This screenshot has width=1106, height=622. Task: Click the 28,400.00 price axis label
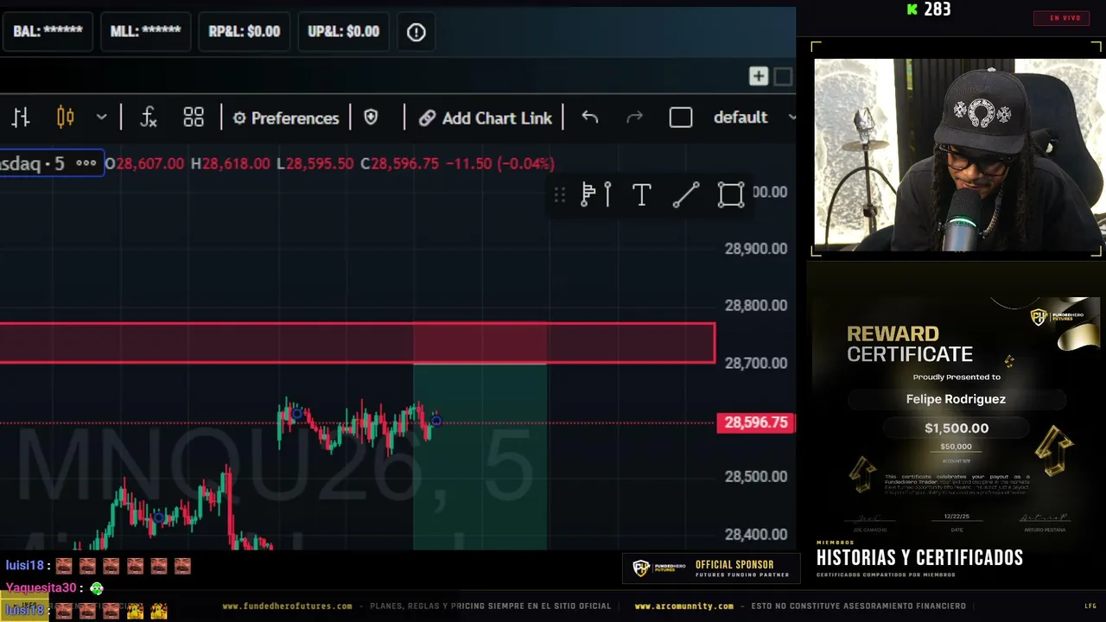[x=756, y=535]
